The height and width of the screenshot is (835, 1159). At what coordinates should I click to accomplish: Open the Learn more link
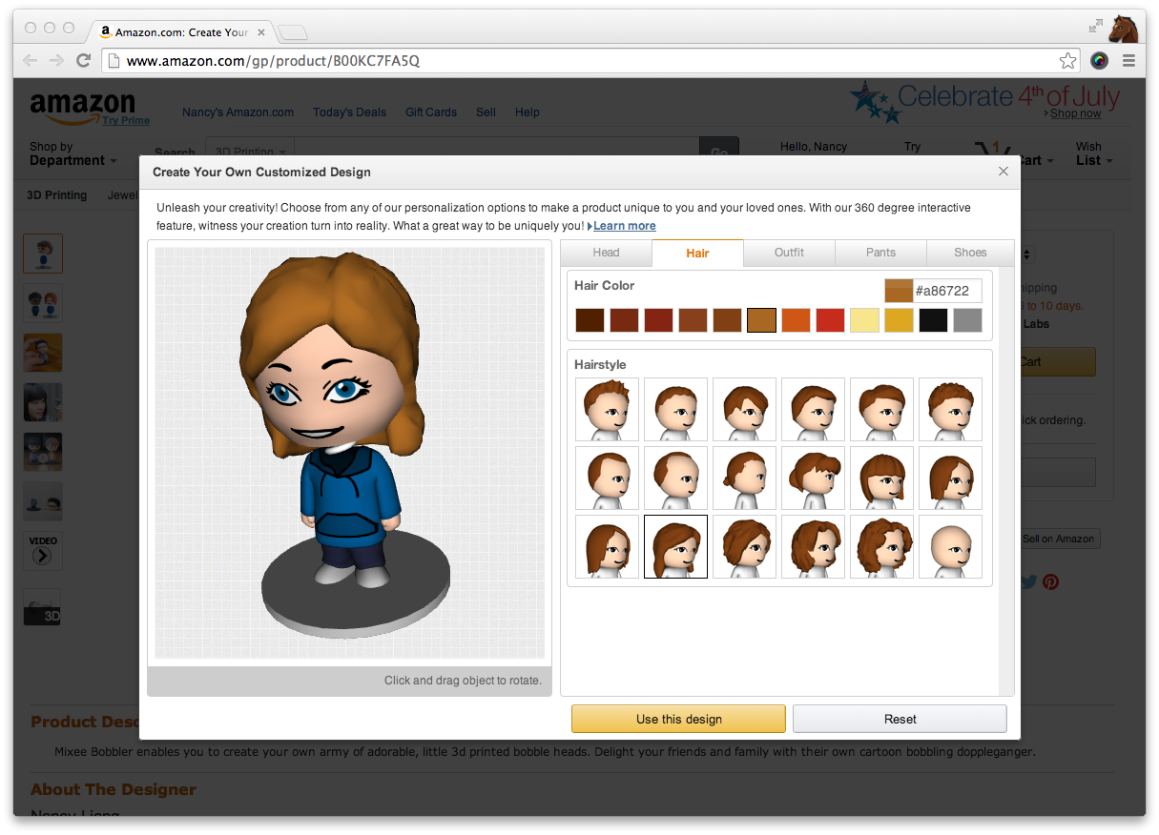[x=624, y=226]
